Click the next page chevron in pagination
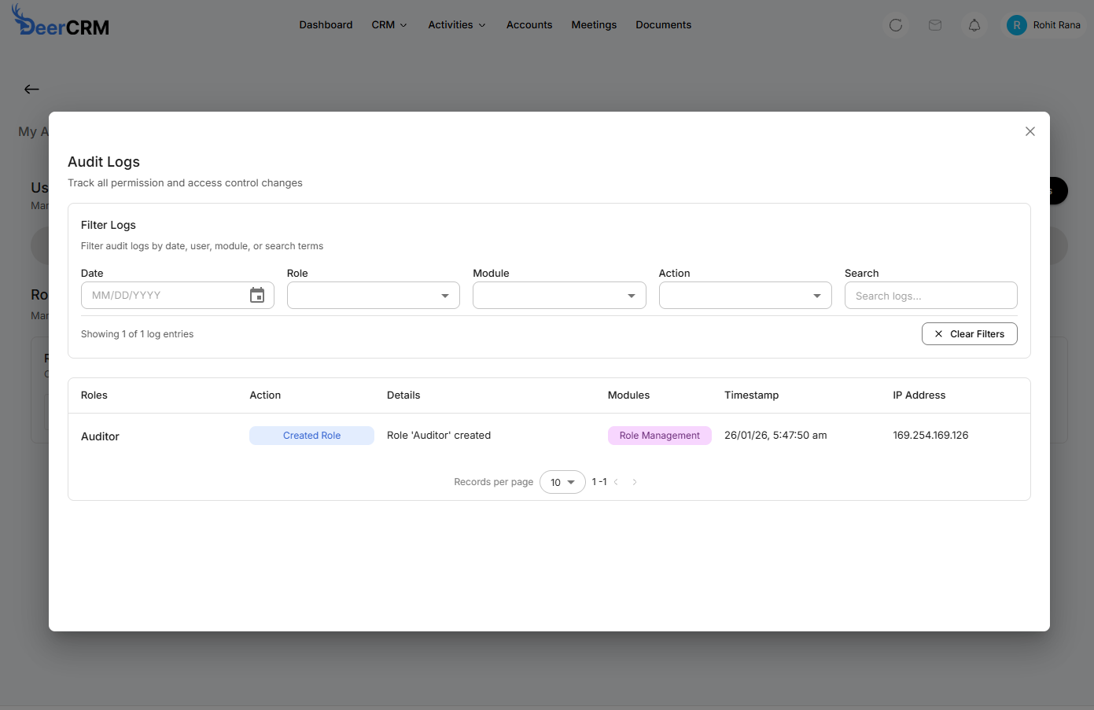This screenshot has width=1094, height=710. click(x=635, y=481)
